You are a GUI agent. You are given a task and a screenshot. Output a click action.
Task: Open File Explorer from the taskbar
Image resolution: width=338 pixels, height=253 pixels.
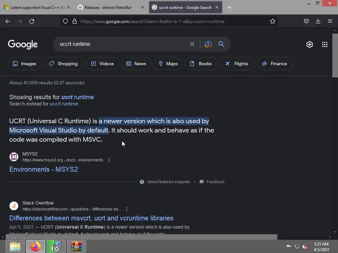15,246
